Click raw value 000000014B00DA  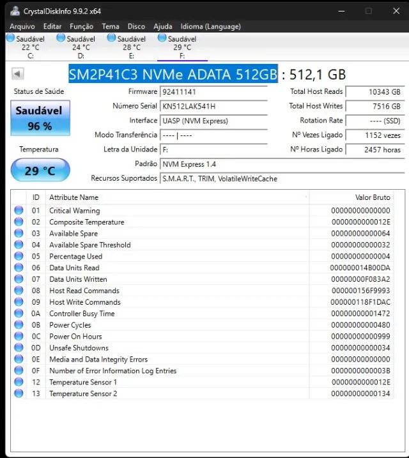tap(360, 268)
